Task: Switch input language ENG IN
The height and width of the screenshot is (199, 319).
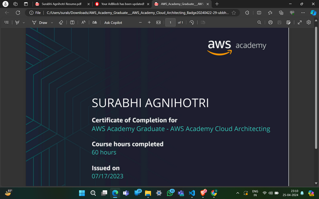Action: coord(255,193)
